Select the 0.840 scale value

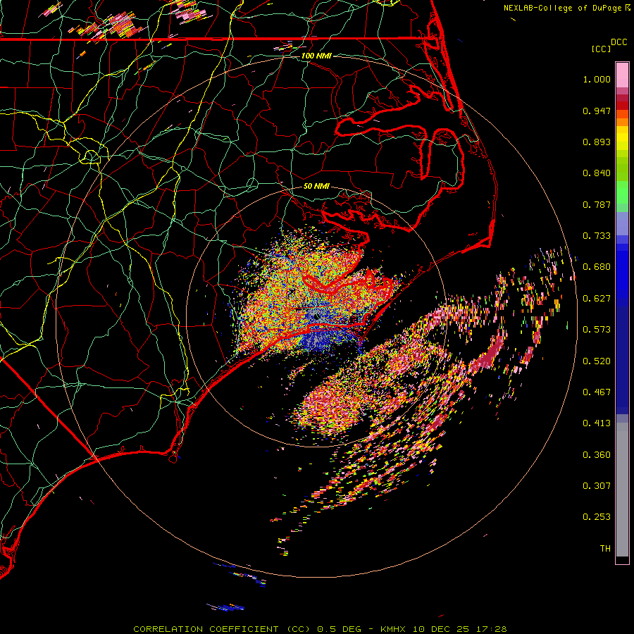[597, 173]
